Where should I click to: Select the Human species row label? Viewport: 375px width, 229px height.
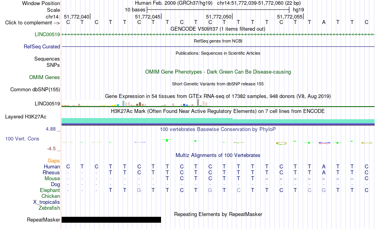(x=52, y=166)
